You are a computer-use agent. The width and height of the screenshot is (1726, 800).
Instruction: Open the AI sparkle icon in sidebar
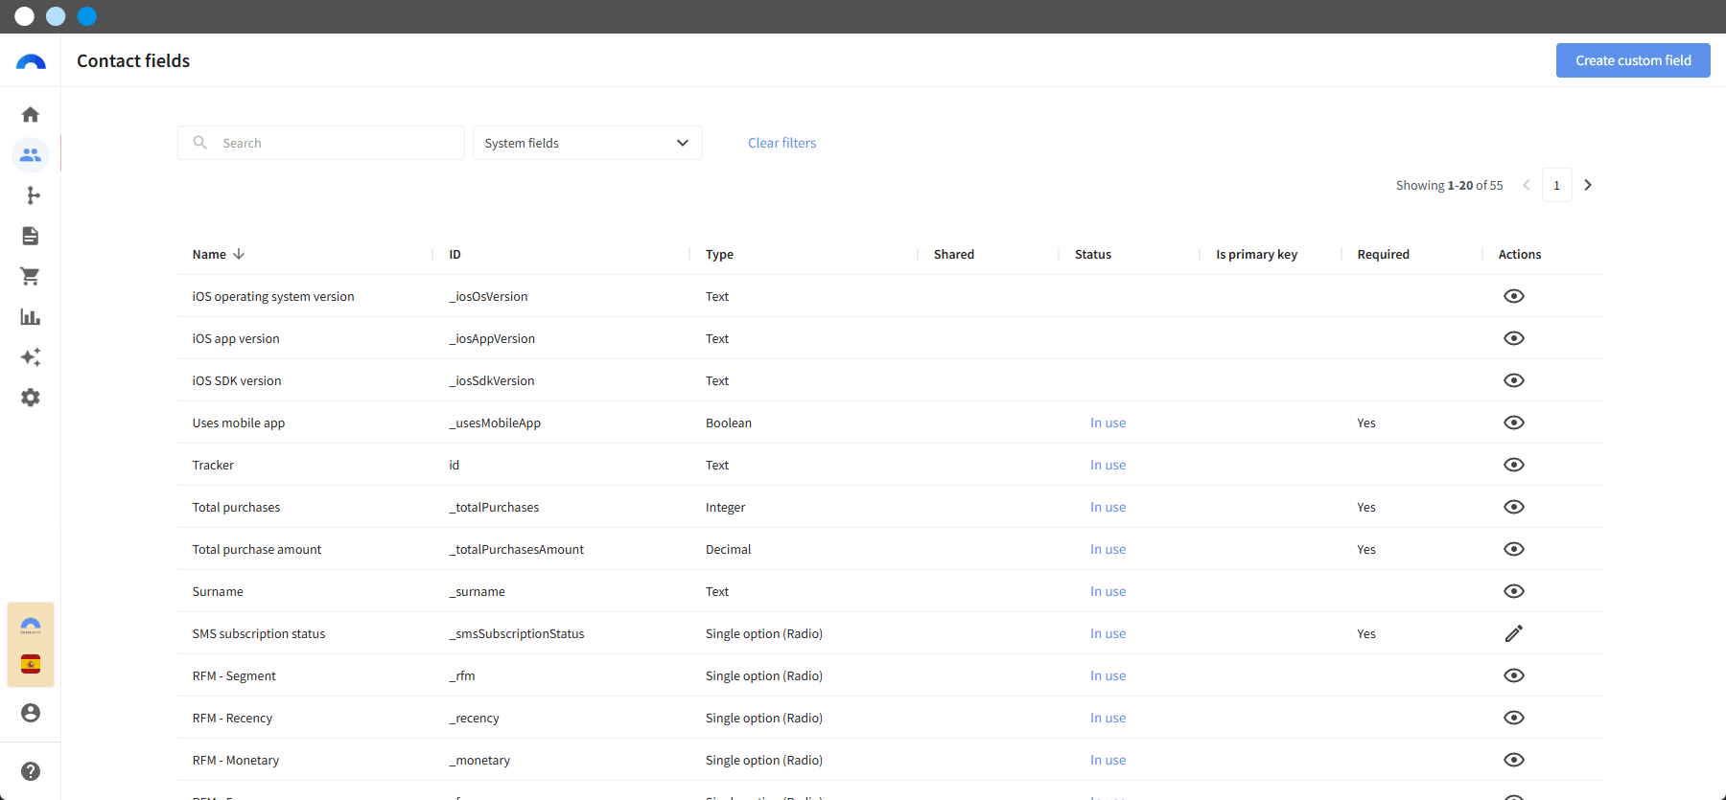(x=31, y=357)
